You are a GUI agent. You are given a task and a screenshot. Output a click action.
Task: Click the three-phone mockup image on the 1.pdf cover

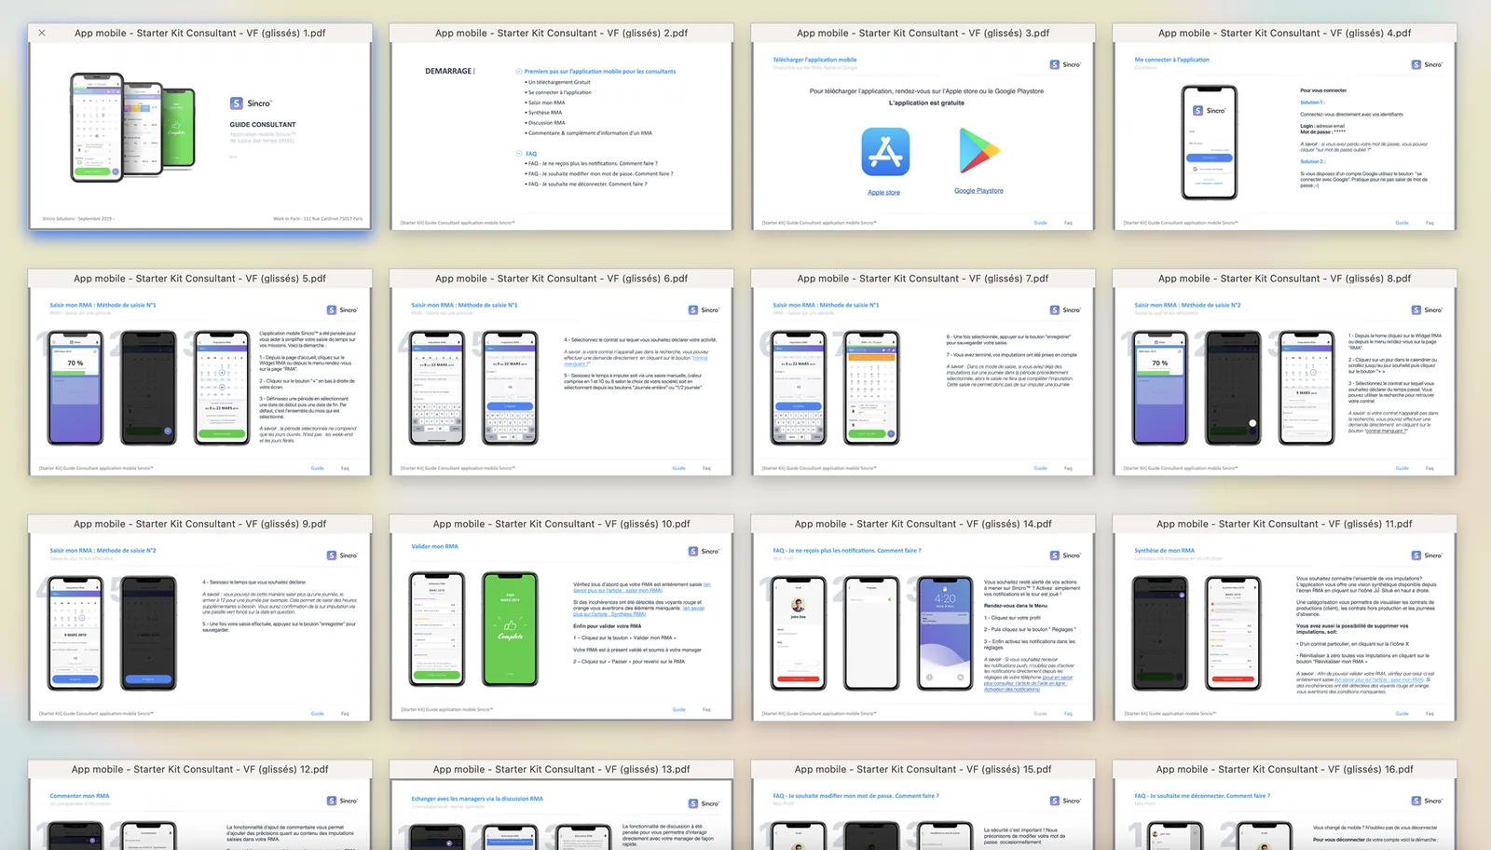coord(133,128)
